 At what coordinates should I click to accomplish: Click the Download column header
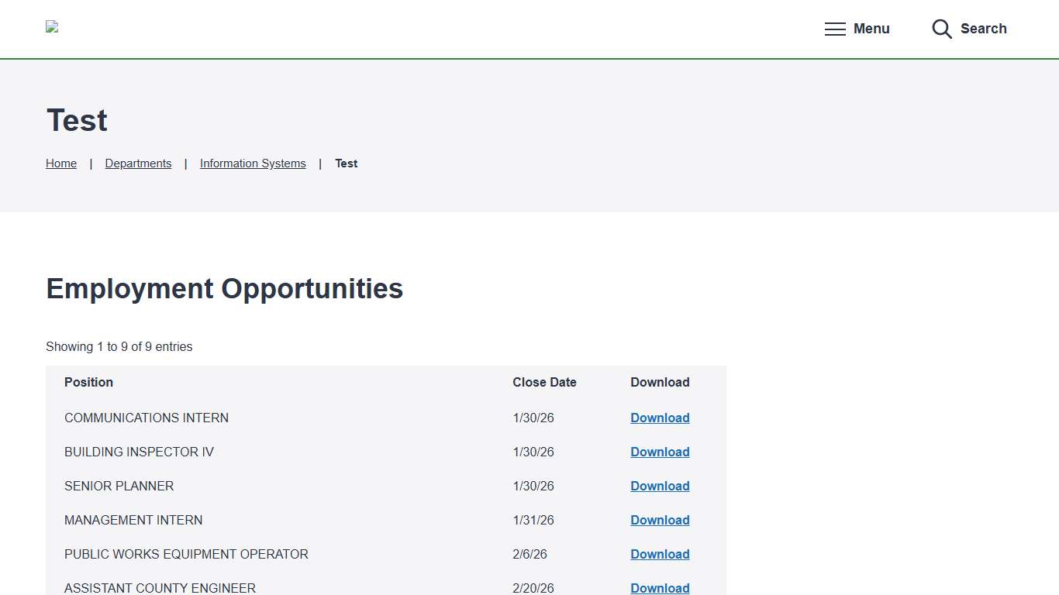click(660, 382)
